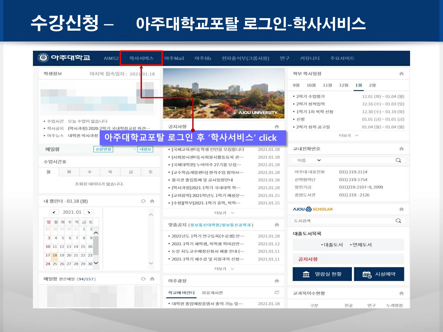Select the 12월 tab in academic schedule
Screen dimensions: 443x332
pos(343,85)
